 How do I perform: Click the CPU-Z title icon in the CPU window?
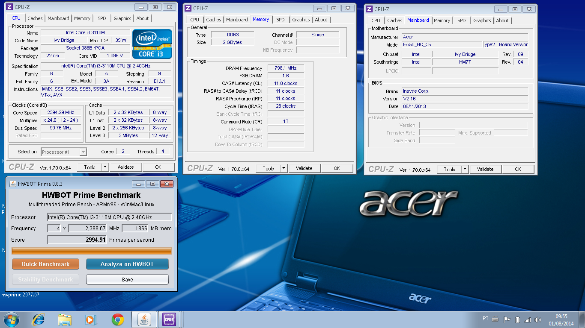point(9,7)
